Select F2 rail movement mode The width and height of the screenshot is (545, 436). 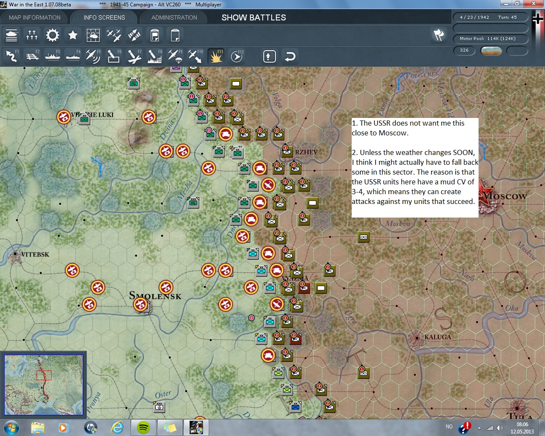tap(32, 56)
